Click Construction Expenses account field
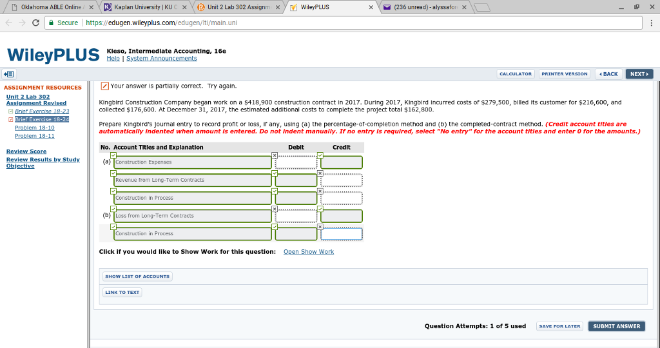660x348 pixels. [x=192, y=162]
